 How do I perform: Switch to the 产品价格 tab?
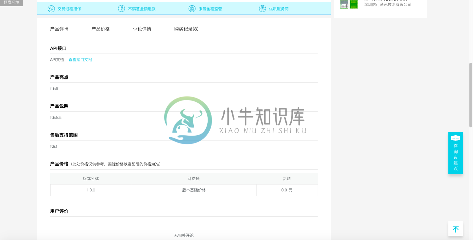click(x=101, y=29)
